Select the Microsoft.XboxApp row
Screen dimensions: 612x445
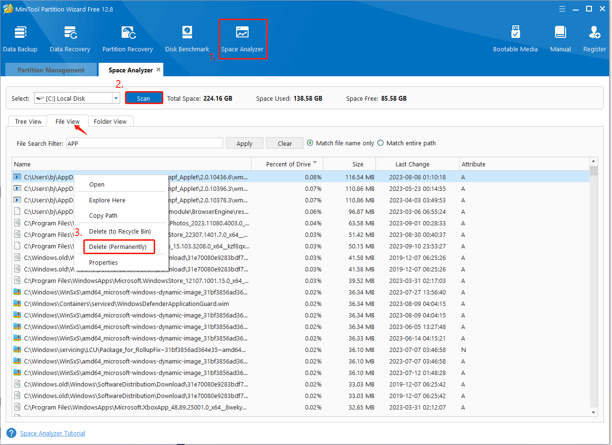tap(301, 407)
